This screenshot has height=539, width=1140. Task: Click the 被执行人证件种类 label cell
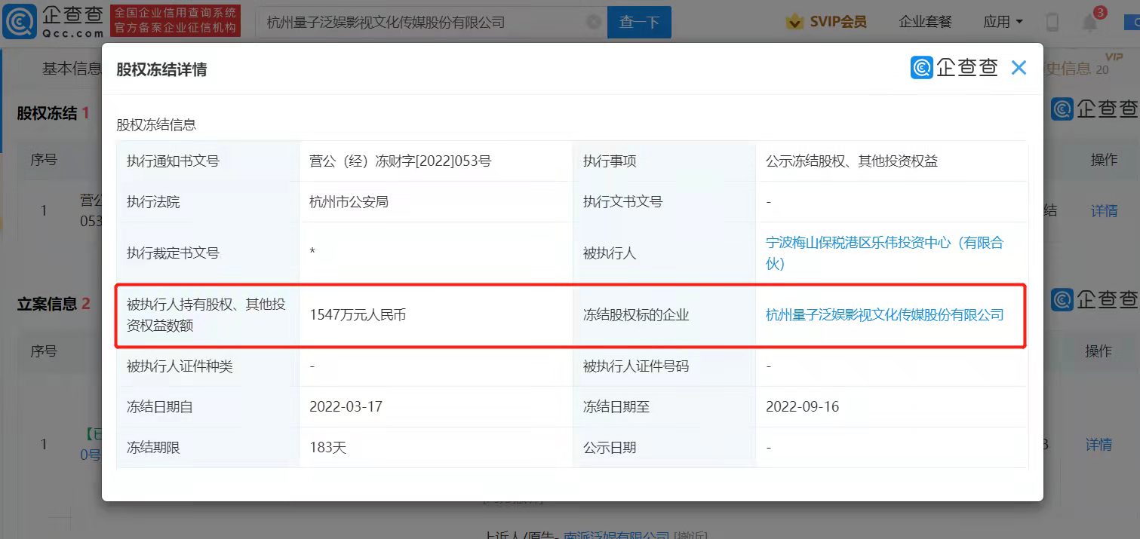tap(208, 366)
